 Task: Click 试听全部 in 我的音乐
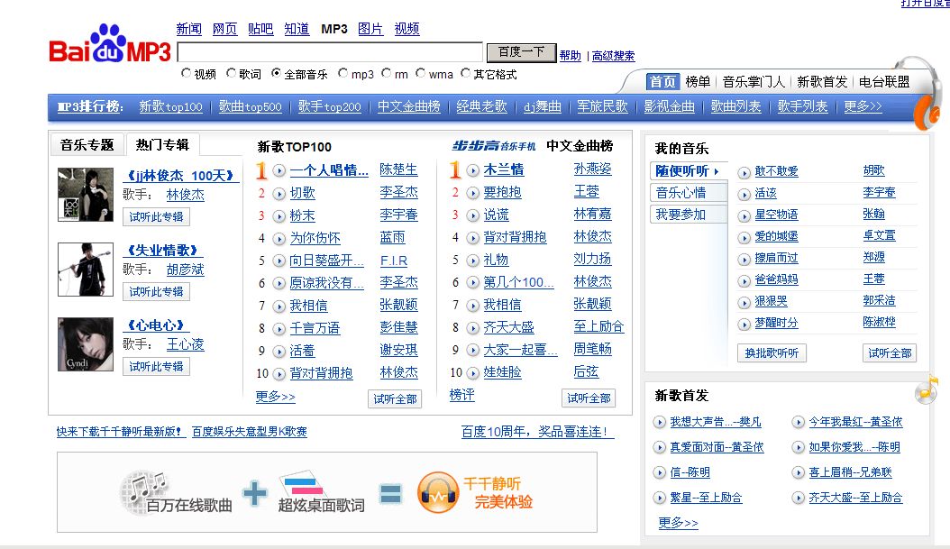(x=890, y=352)
